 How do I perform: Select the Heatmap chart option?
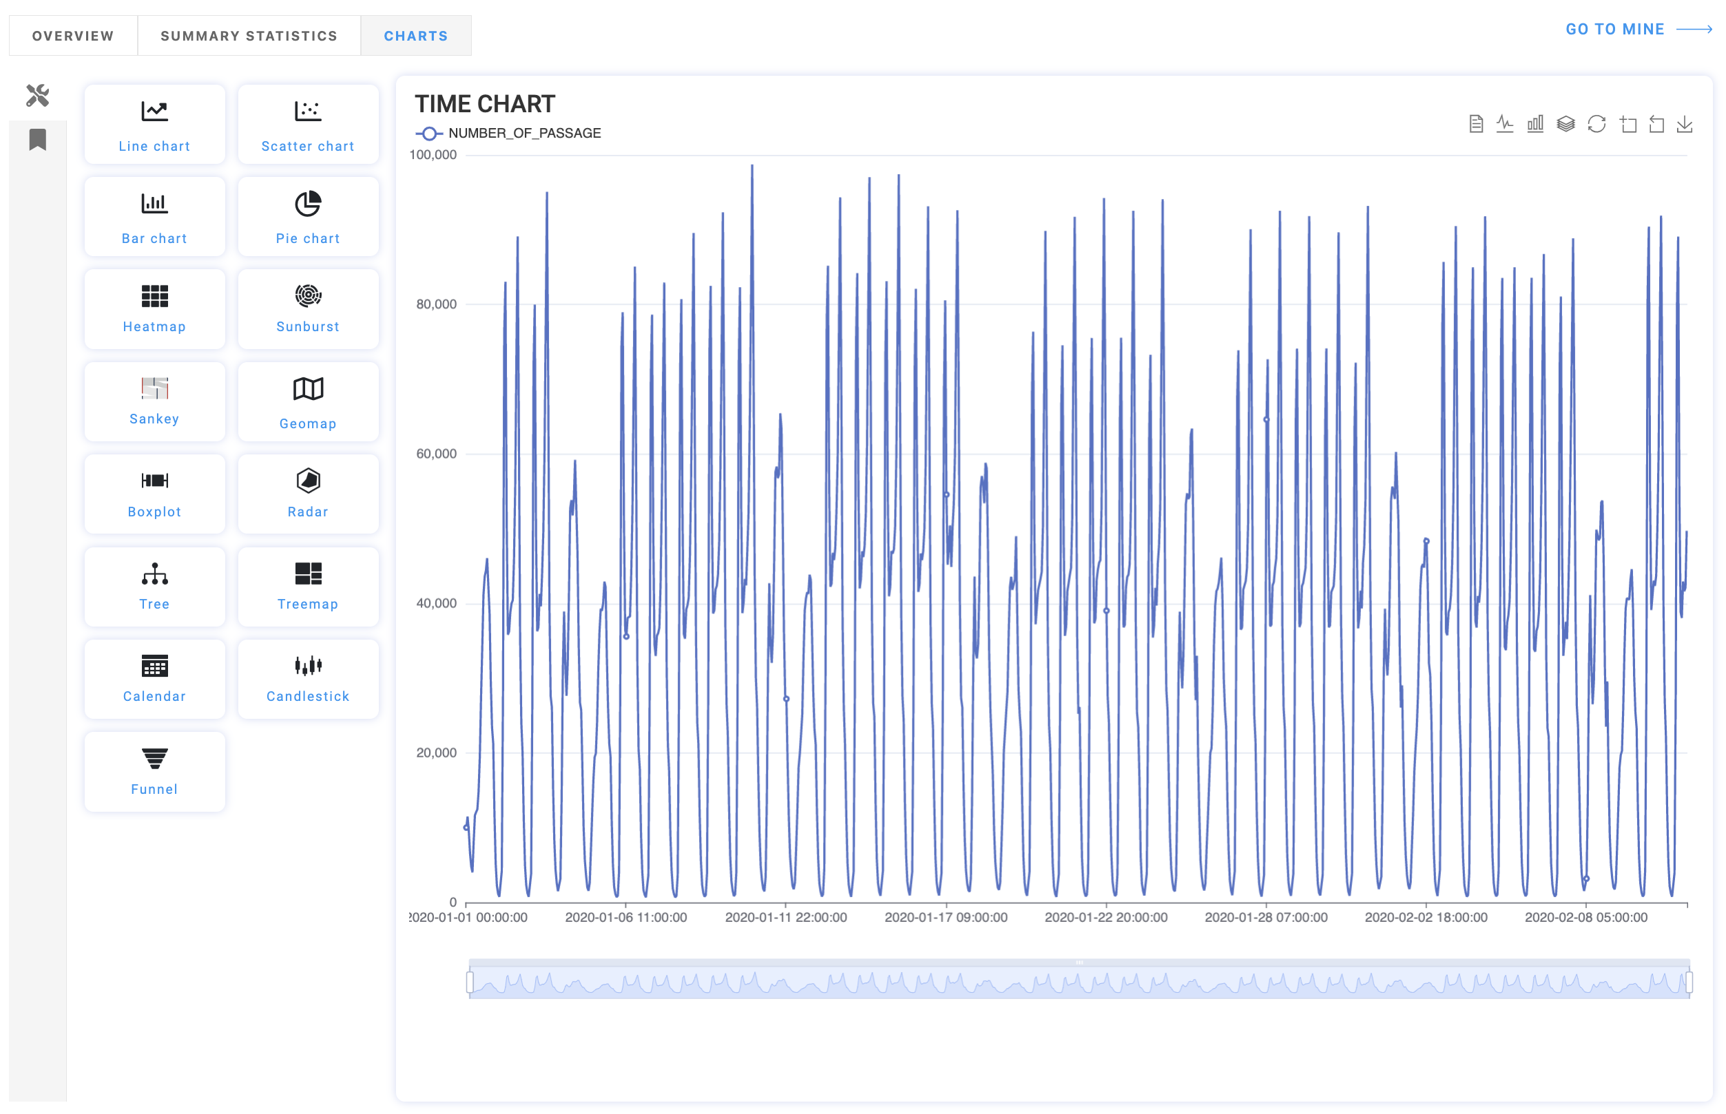point(154,309)
